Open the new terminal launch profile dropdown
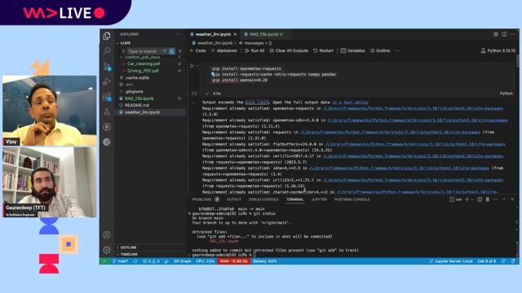The width and height of the screenshot is (522, 293). (472, 199)
